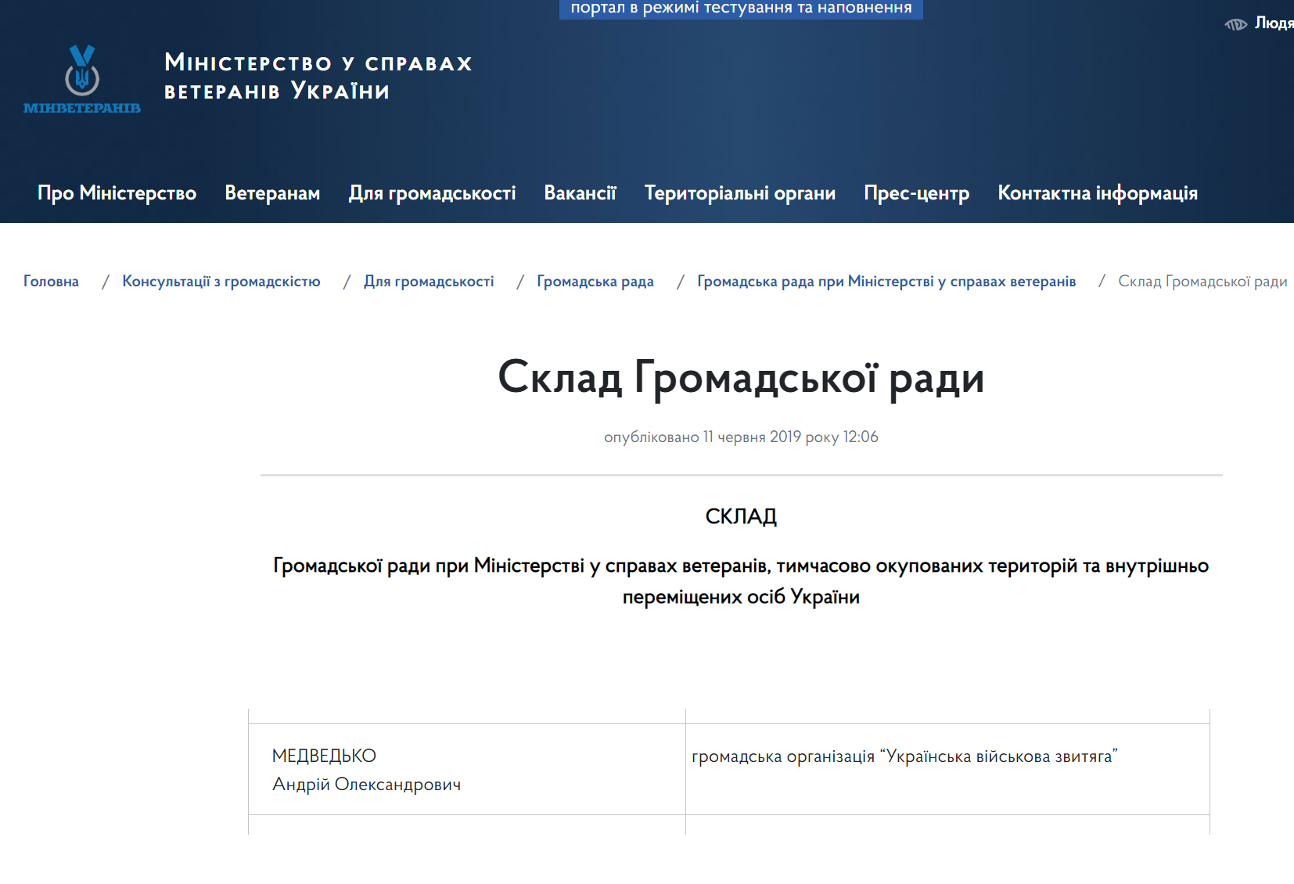Open the Вакансії section
This screenshot has height=884, width=1294.
580,193
